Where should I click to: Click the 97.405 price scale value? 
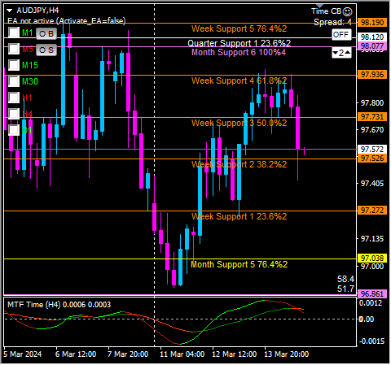point(372,184)
